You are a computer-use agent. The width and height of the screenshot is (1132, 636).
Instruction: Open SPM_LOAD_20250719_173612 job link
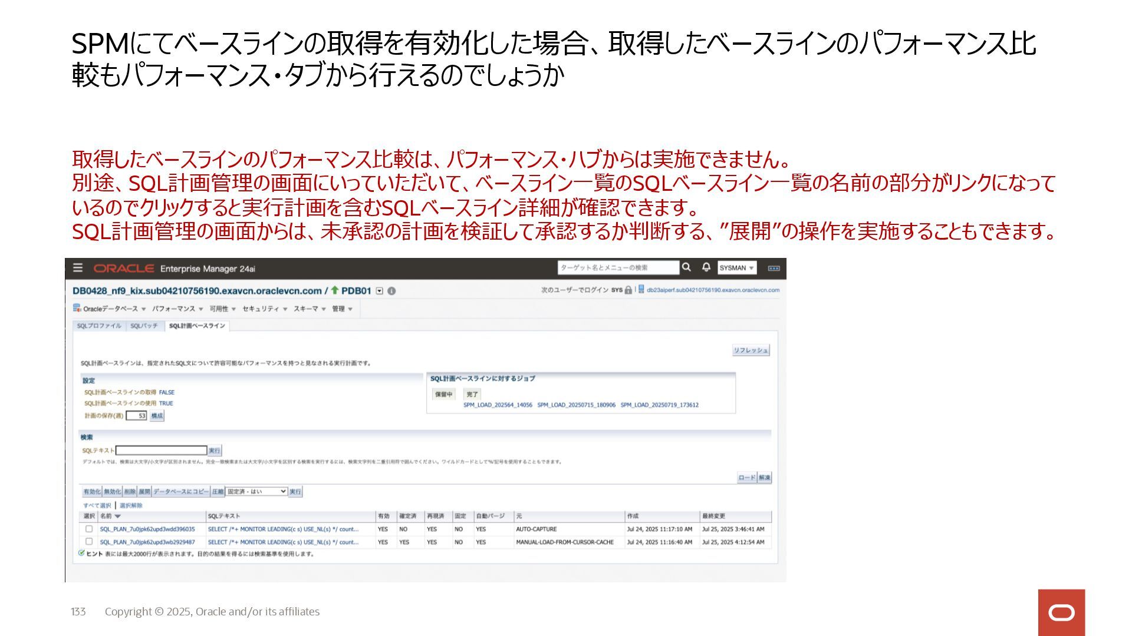[659, 405]
